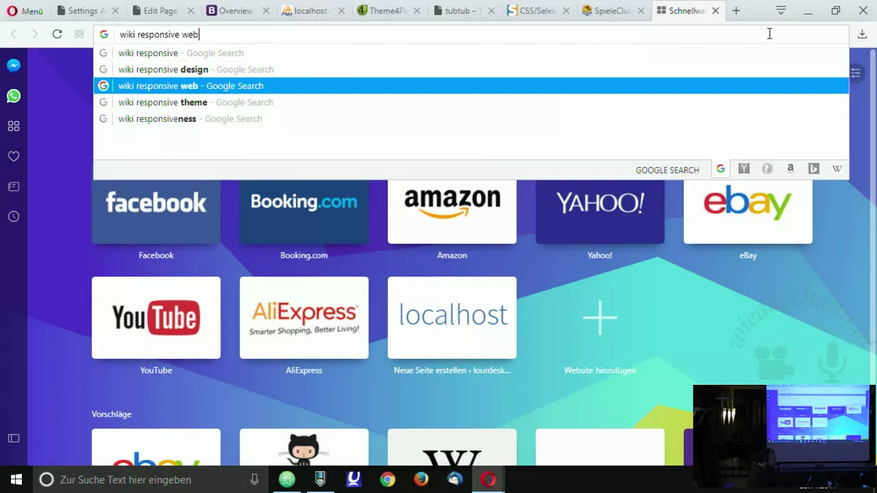Screen dimensions: 877x493
Task: Open Speed Dial from sidebar
Action: (14, 126)
